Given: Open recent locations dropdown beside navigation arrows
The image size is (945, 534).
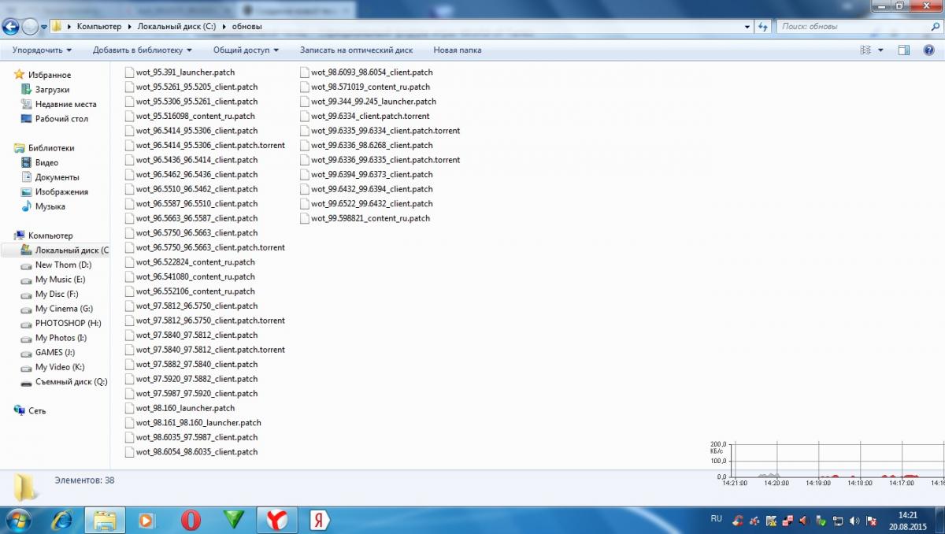Looking at the screenshot, I should tap(44, 27).
